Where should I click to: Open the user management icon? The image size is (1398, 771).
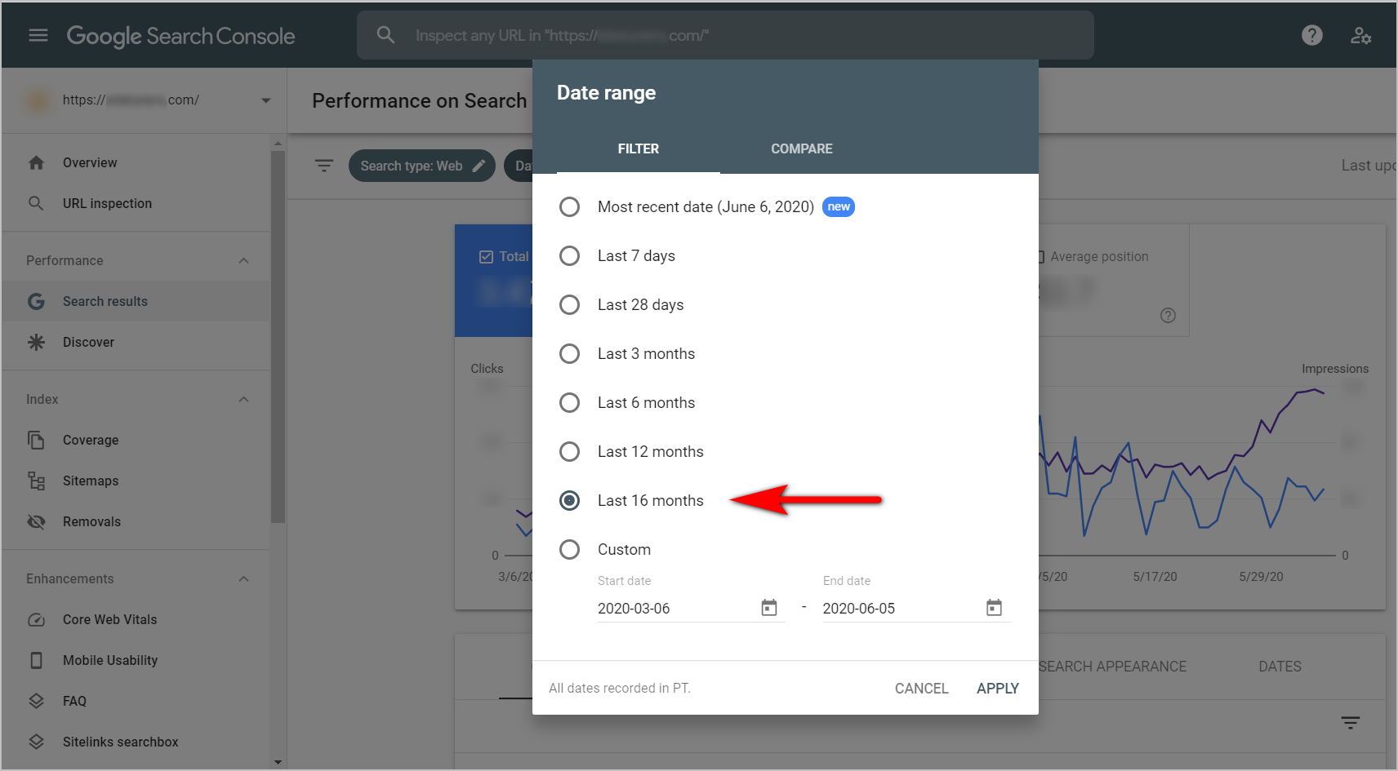(x=1360, y=35)
